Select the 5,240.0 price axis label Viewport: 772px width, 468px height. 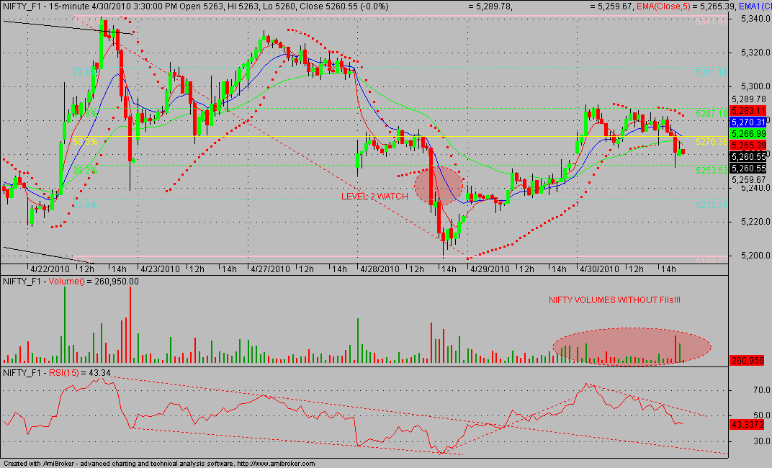755,188
